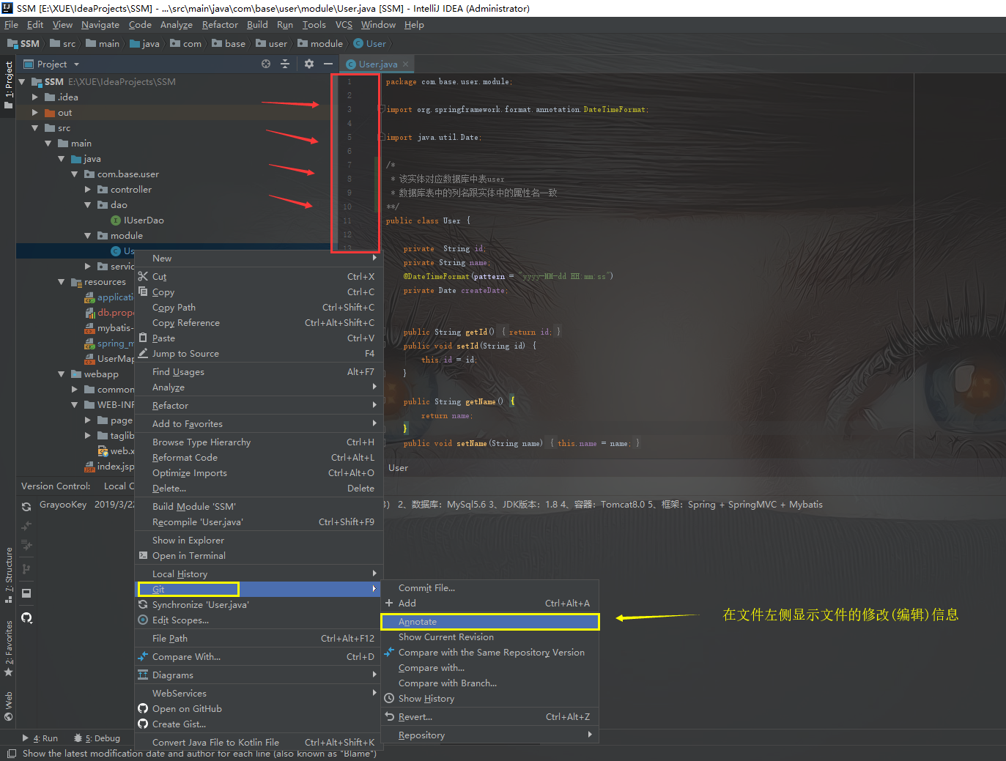Open the 1: Project side tool tab
The width and height of the screenshot is (1006, 761).
(9, 85)
